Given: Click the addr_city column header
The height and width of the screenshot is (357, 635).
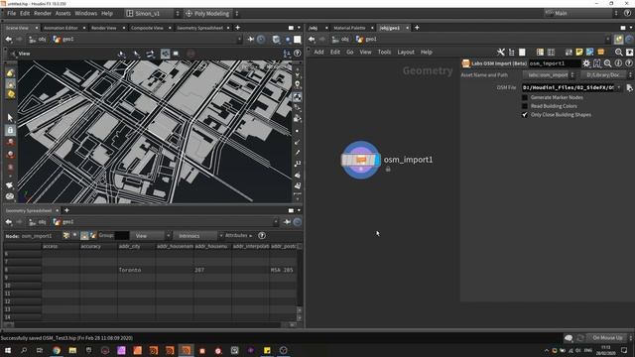Looking at the screenshot, I should coord(136,246).
